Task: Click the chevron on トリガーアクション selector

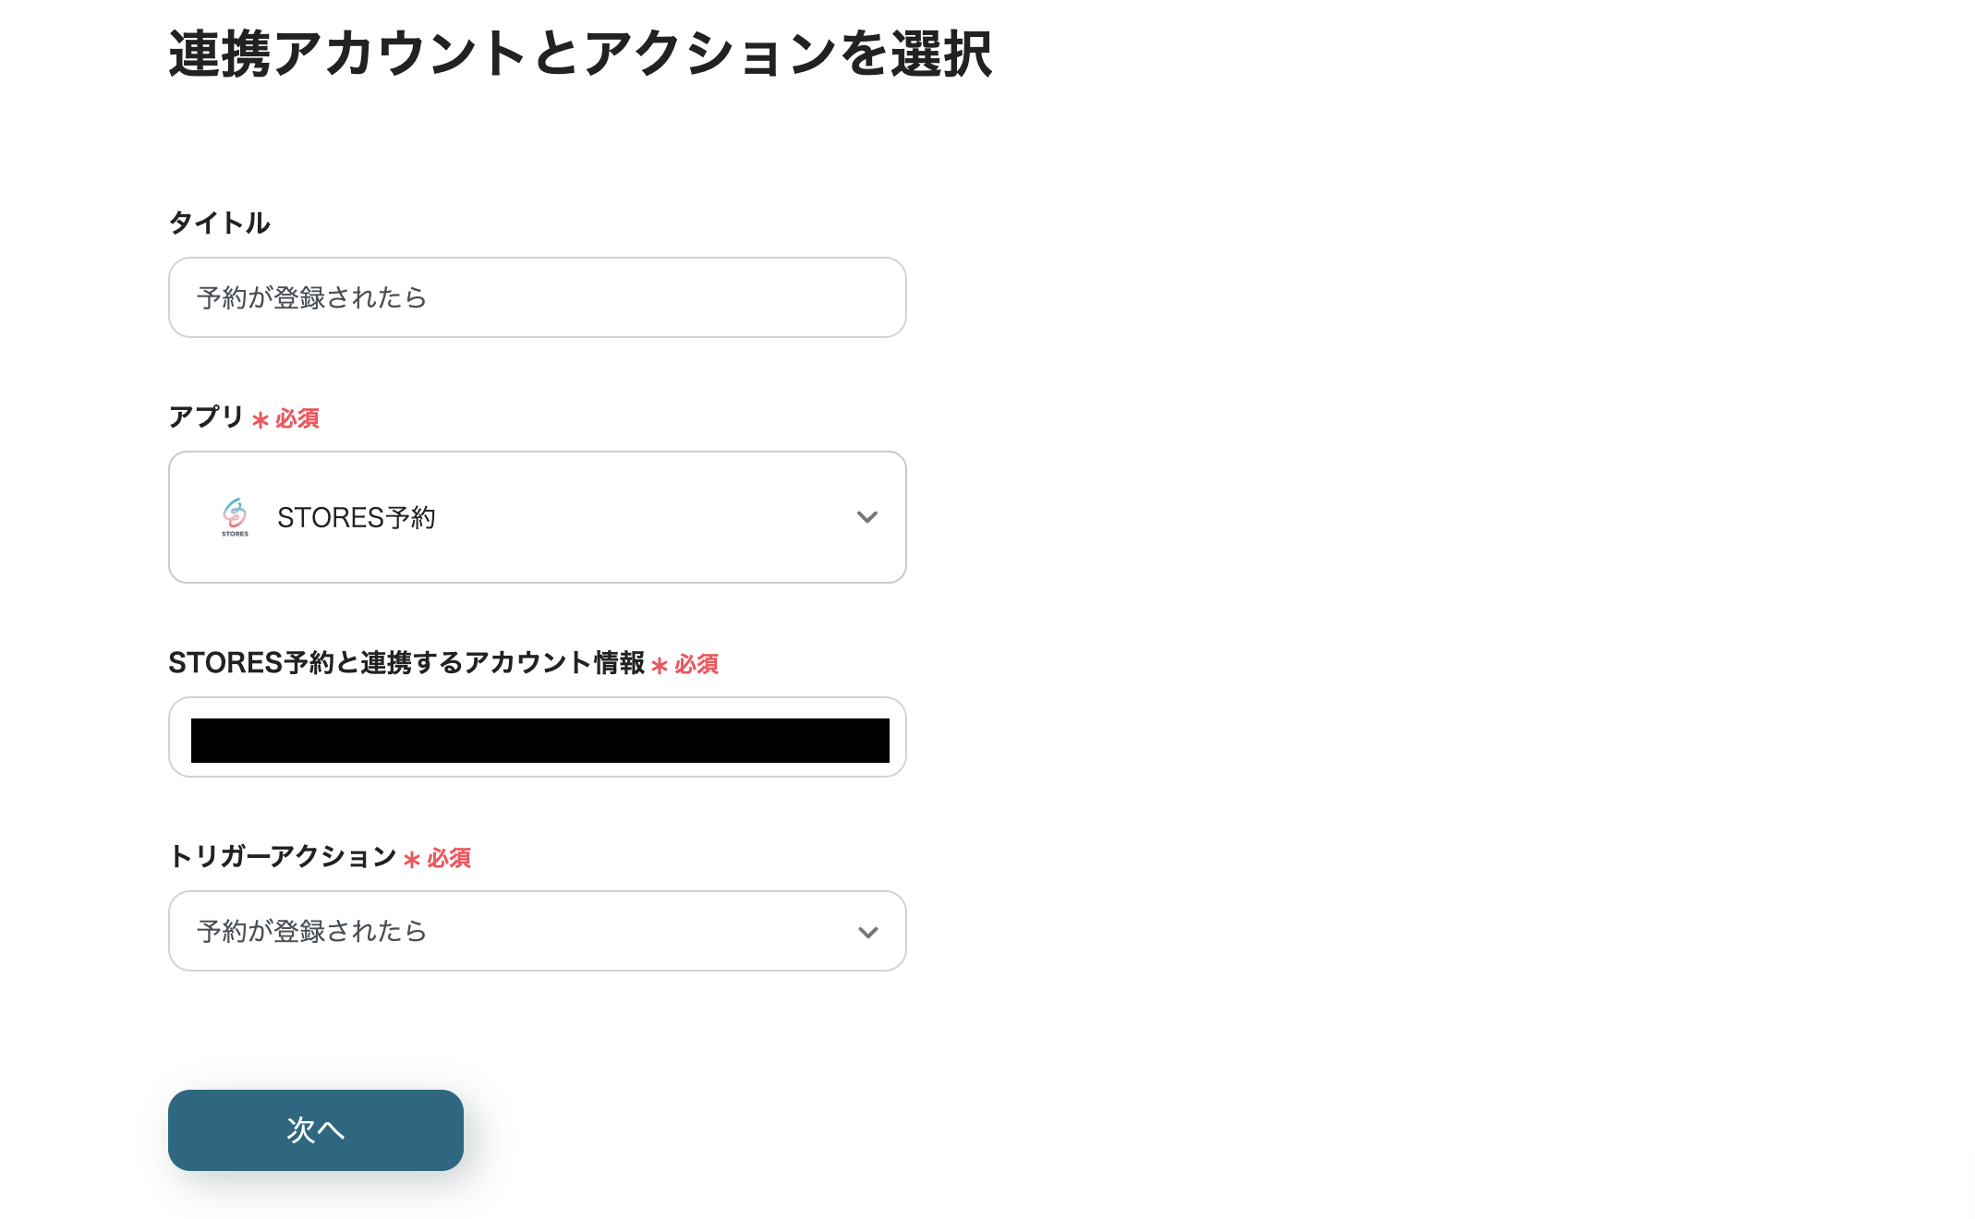Action: [866, 931]
